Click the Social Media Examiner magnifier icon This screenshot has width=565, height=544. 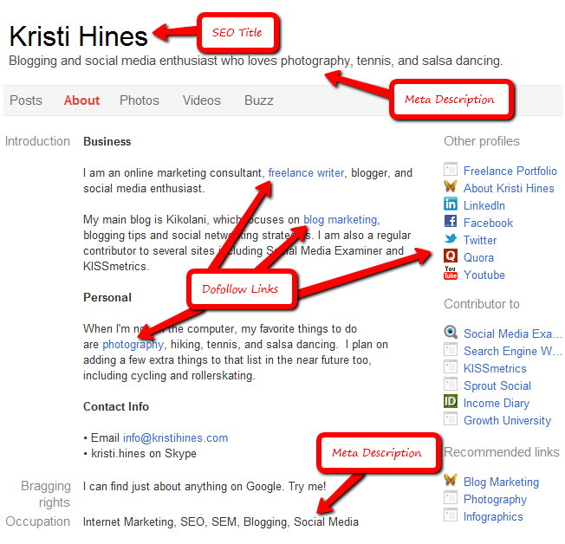point(451,332)
